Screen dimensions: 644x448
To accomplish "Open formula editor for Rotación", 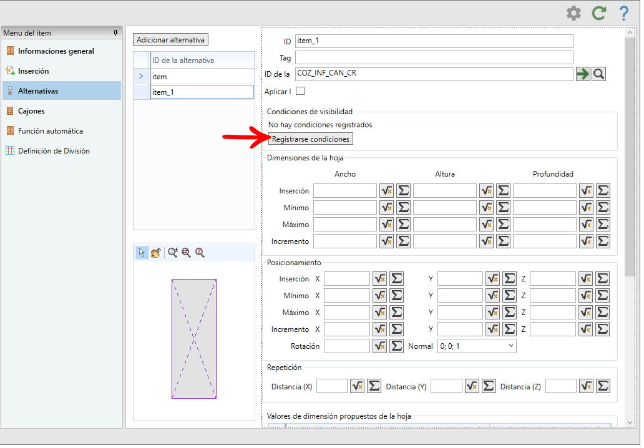I will pos(380,346).
